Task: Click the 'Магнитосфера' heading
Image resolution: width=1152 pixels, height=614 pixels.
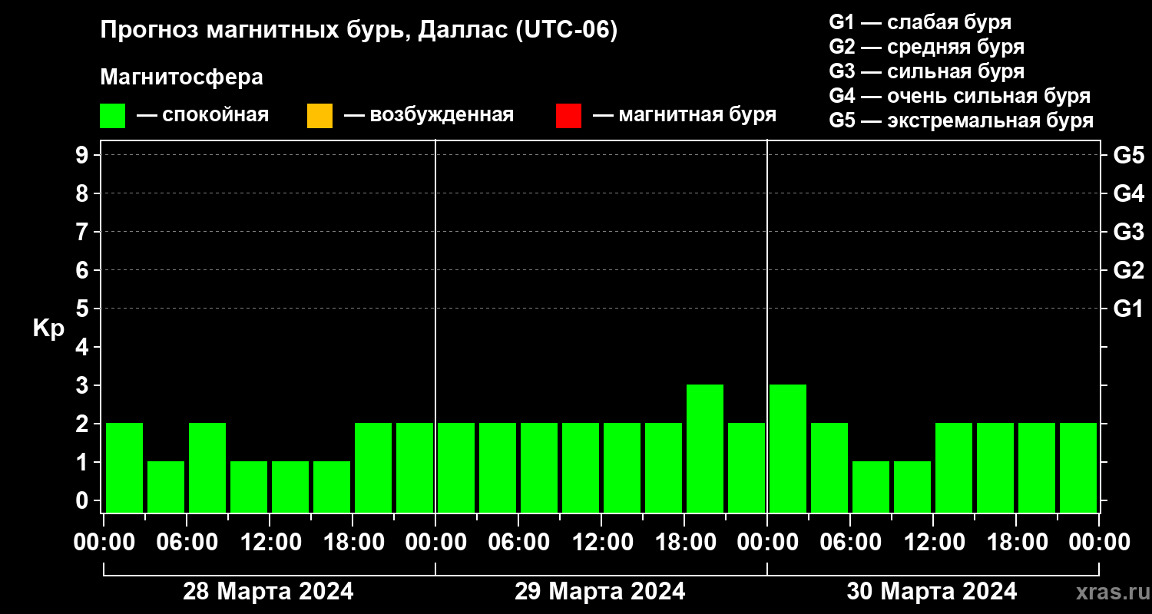Action: pos(181,78)
